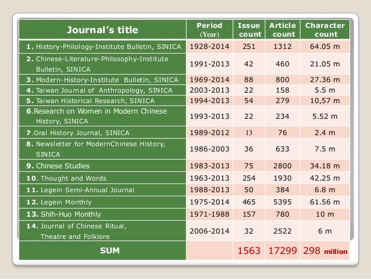Click issue count "465"
The height and width of the screenshot is (279, 371).
tap(249, 202)
